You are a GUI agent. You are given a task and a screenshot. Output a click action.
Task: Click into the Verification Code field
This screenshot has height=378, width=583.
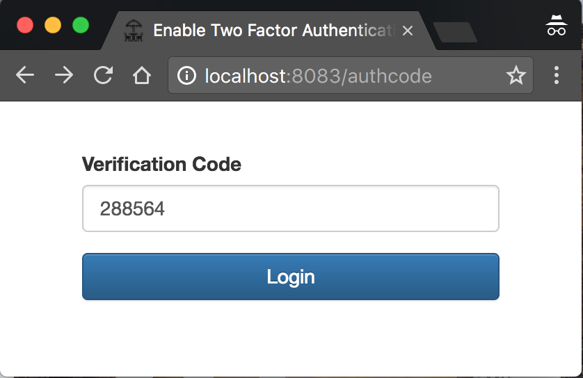point(291,208)
